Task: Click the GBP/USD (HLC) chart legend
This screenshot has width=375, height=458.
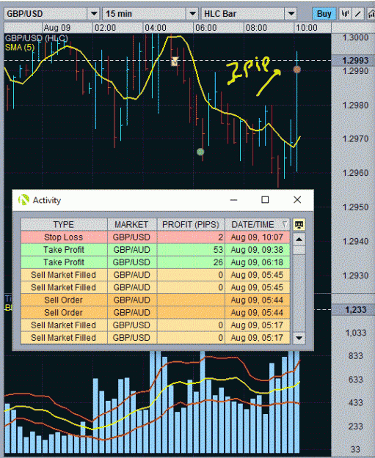Action: (37, 38)
